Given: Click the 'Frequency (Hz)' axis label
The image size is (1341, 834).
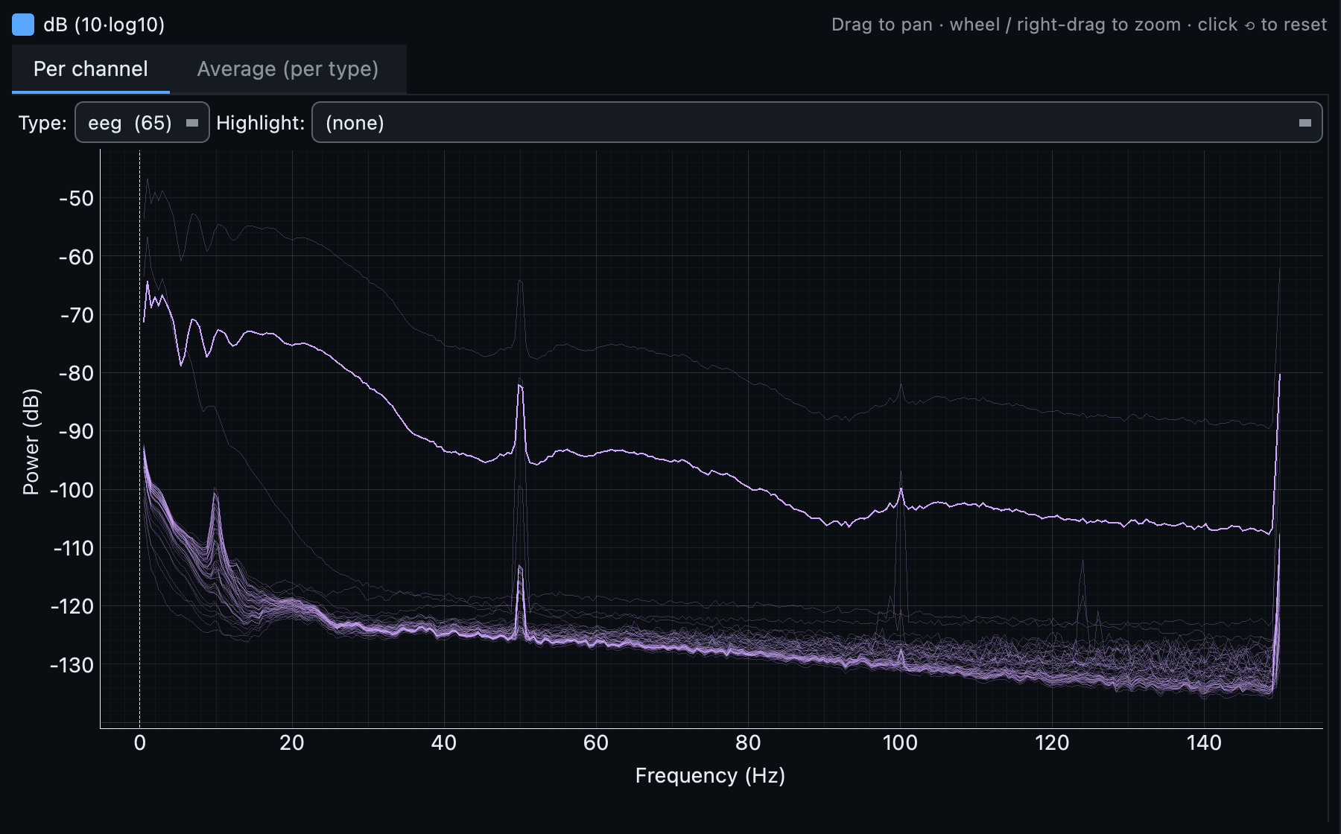Looking at the screenshot, I should [710, 776].
